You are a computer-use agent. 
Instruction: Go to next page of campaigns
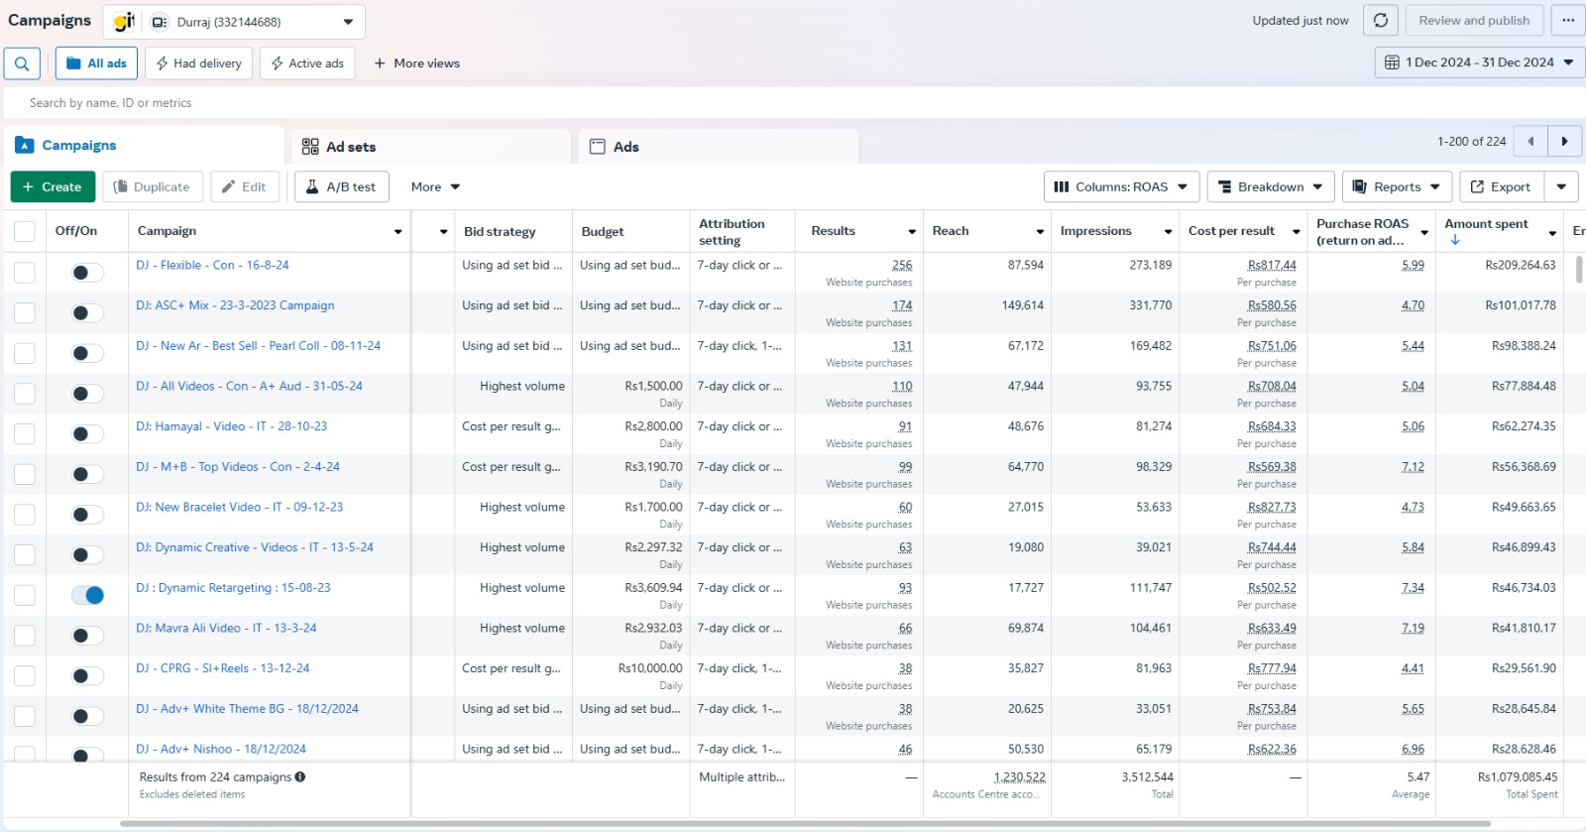1564,142
